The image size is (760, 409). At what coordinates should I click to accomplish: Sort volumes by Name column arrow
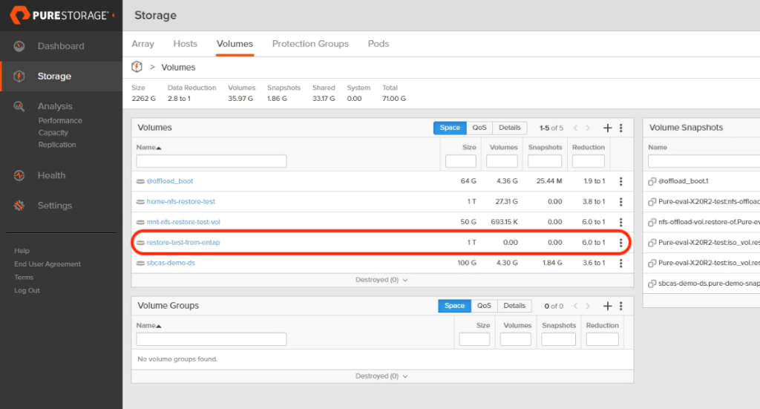pos(159,148)
